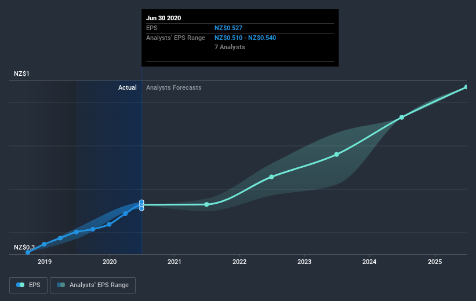Click the NZ$0.3 y-axis label
476x301 pixels.
click(x=24, y=247)
